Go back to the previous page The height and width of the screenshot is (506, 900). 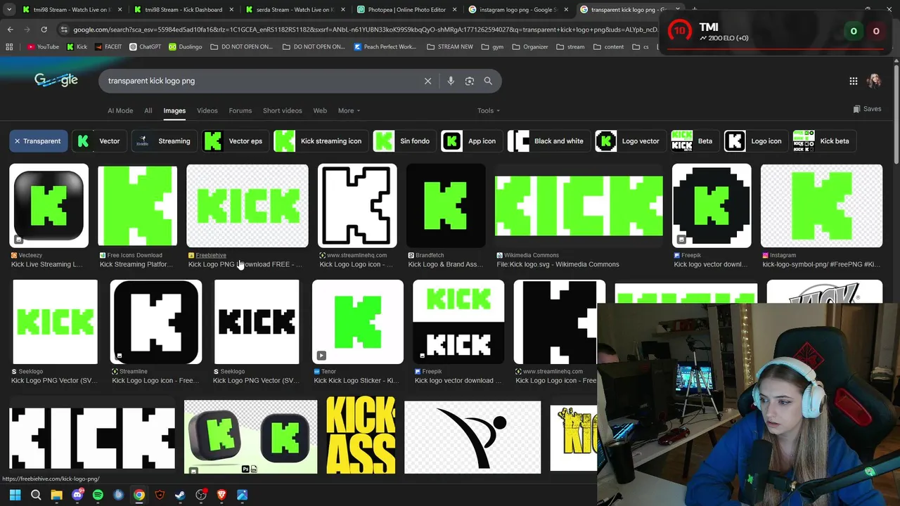coord(10,30)
